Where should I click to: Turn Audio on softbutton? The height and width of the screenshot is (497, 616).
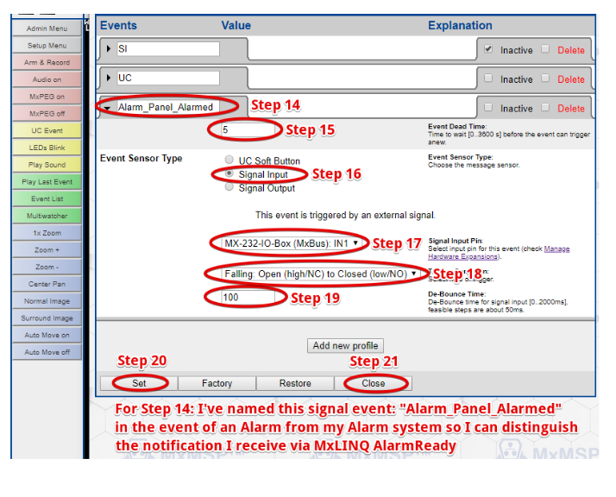click(x=47, y=79)
